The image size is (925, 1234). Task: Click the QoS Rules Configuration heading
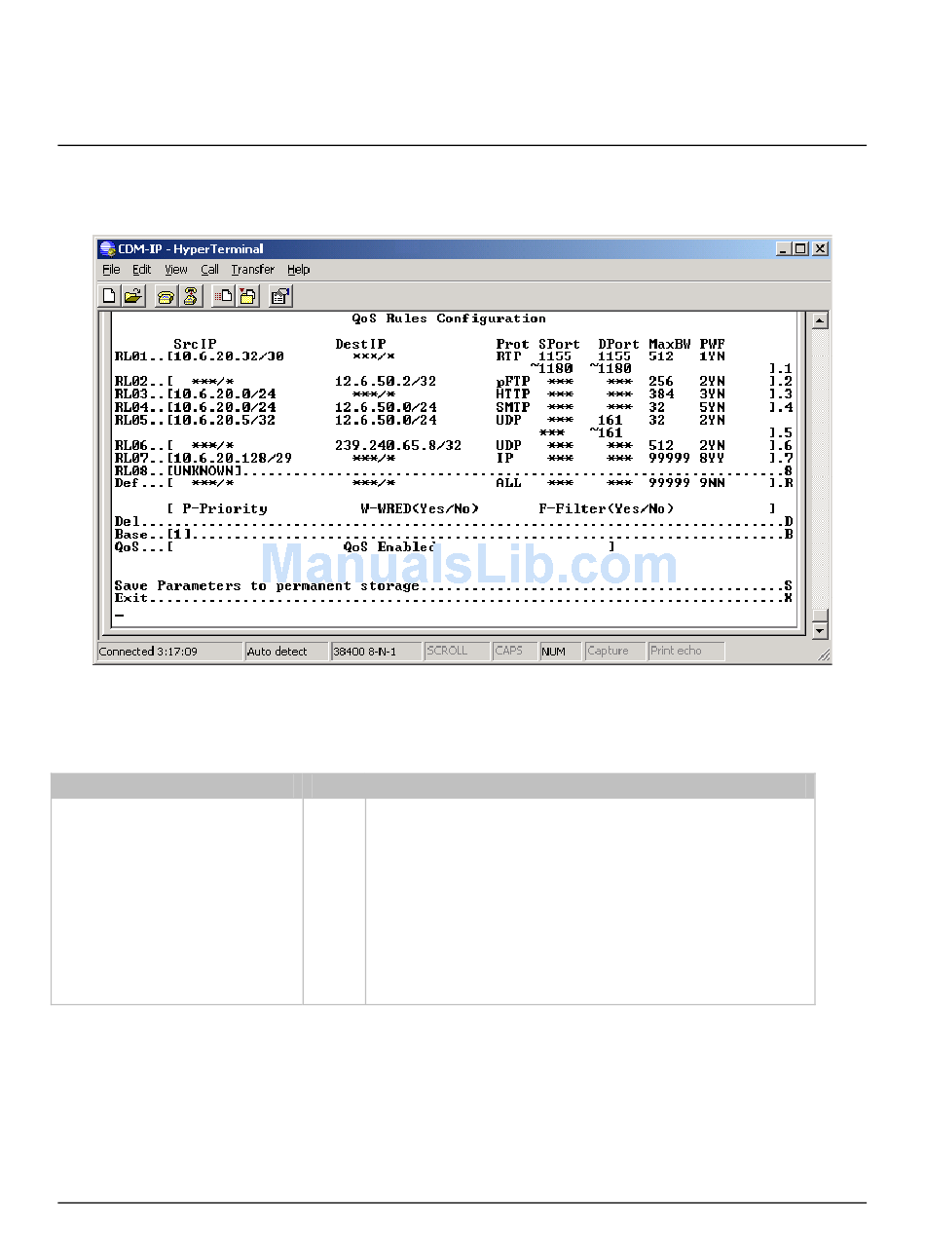point(449,318)
